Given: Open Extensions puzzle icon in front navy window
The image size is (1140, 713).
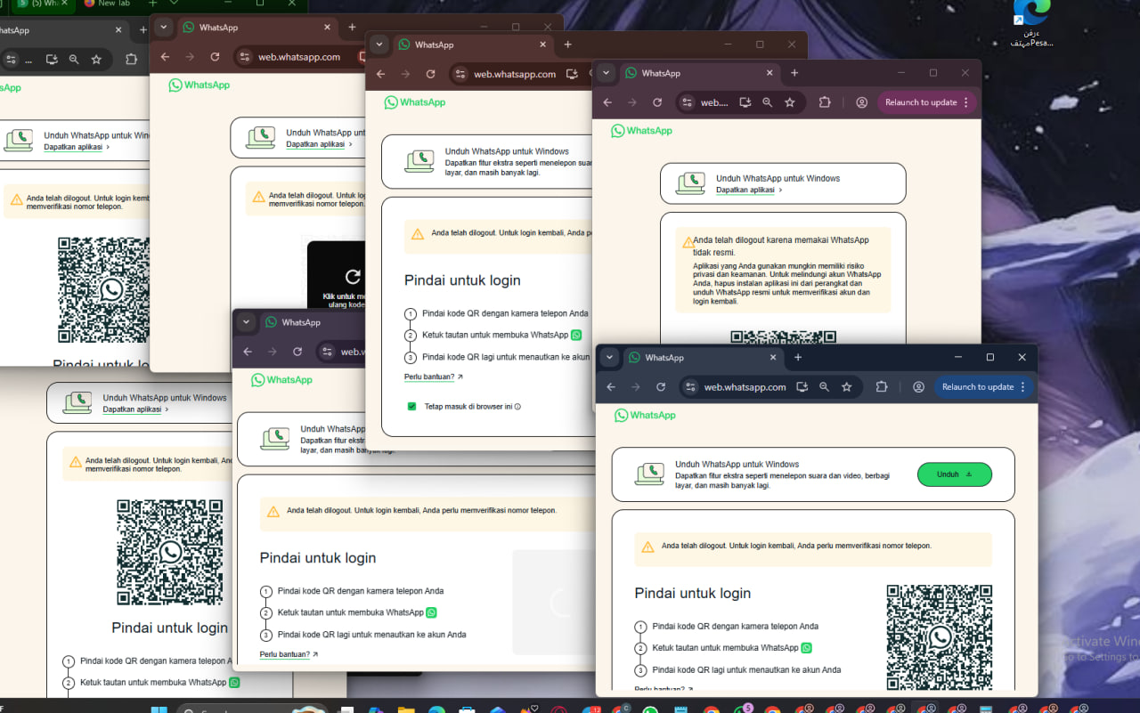Looking at the screenshot, I should pos(882,387).
